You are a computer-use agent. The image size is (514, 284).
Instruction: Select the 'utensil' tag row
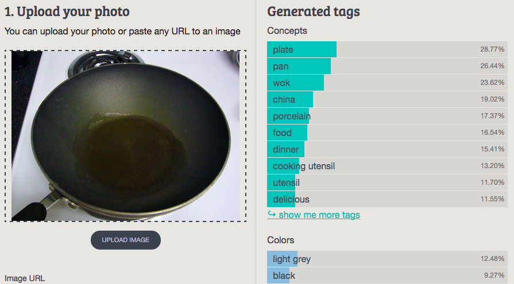387,182
